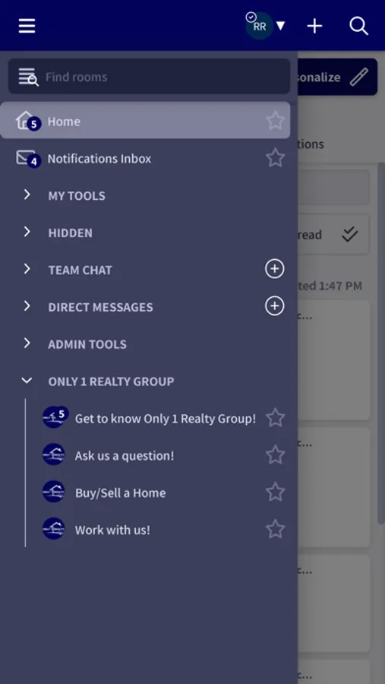Screen dimensions: 385x684
Task: Click the Work with us logo icon
Action: coord(54,529)
